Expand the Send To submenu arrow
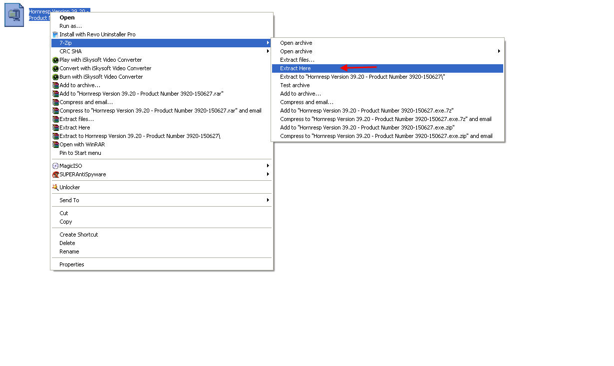 pyautogui.click(x=268, y=200)
